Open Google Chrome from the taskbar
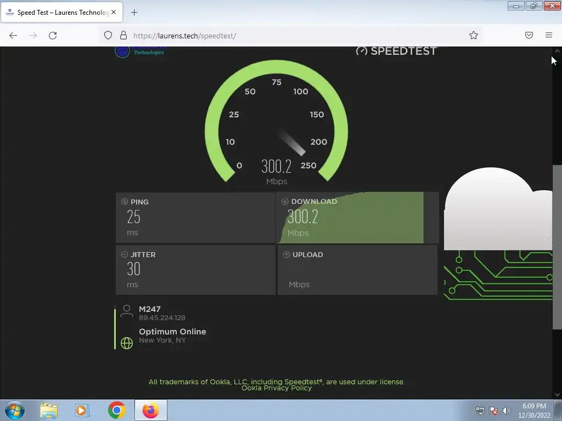 (x=116, y=410)
